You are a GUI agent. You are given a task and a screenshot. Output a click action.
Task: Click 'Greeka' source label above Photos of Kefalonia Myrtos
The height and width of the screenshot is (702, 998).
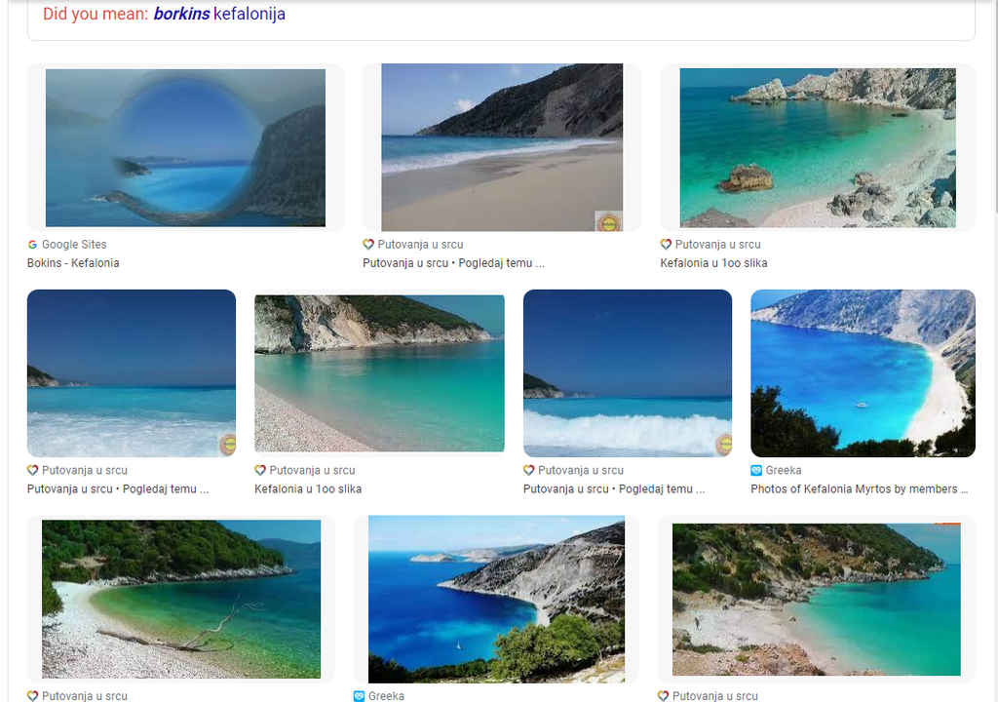[x=784, y=471]
